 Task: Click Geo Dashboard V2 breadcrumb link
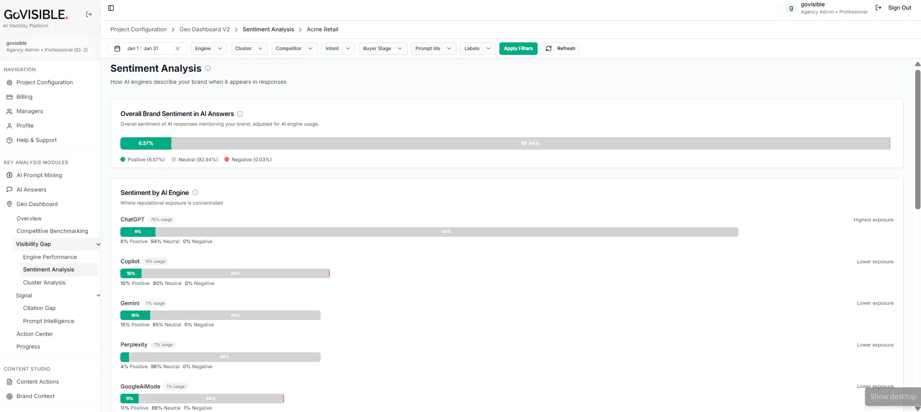[205, 29]
